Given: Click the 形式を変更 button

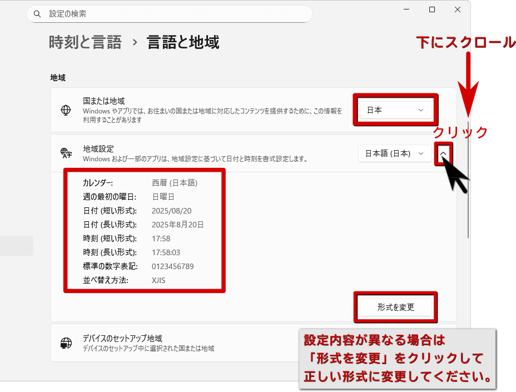Looking at the screenshot, I should (x=395, y=307).
